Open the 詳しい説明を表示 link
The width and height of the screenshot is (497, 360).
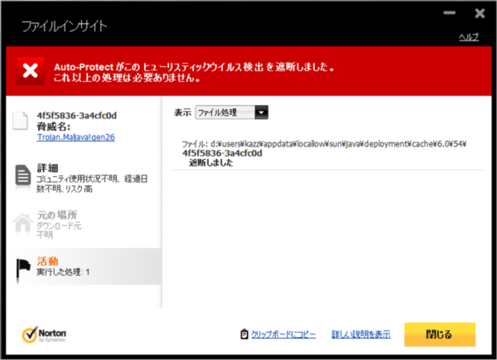[361, 334]
